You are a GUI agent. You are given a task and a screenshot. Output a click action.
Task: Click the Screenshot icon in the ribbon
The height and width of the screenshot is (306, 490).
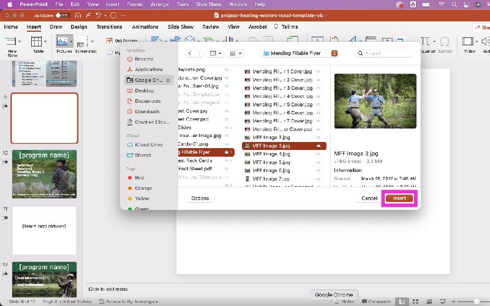tap(83, 42)
